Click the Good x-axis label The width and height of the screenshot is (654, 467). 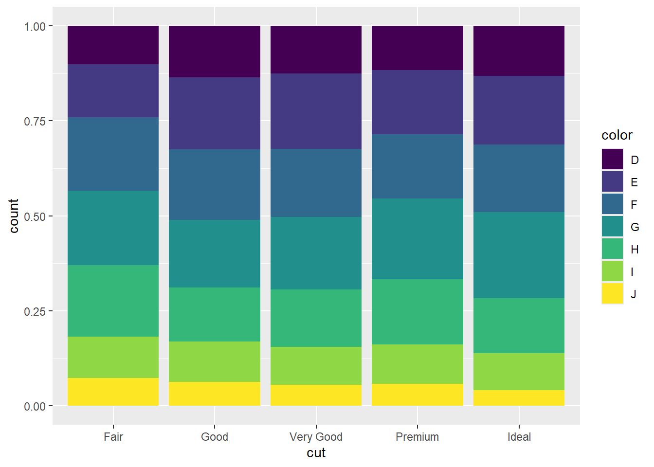[215, 437]
